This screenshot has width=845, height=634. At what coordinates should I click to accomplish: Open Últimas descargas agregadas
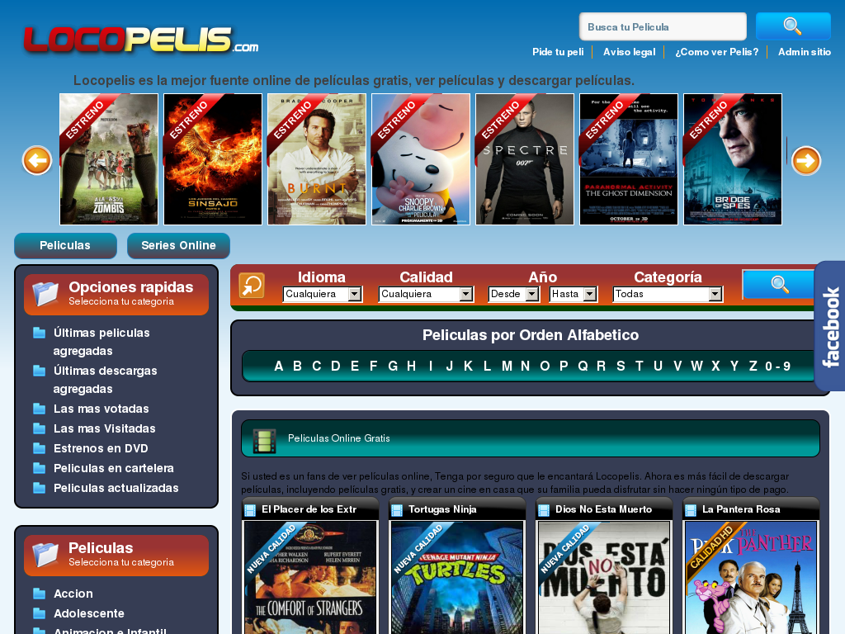pyautogui.click(x=105, y=380)
